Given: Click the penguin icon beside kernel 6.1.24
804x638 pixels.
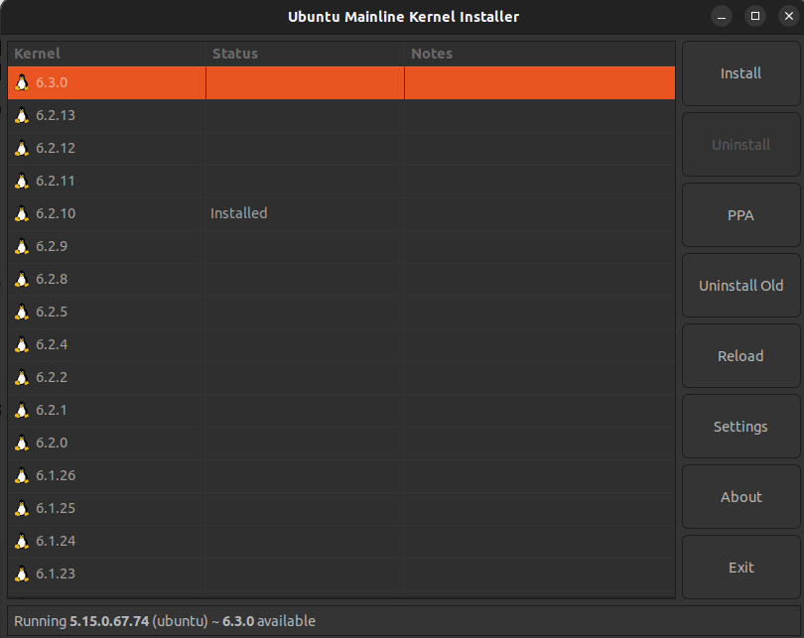Looking at the screenshot, I should [x=22, y=542].
